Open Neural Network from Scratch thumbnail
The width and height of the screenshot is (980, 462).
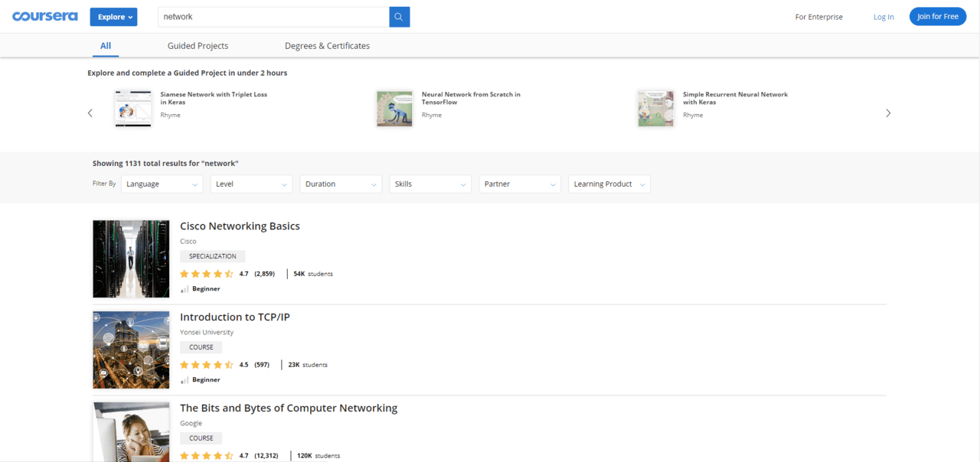[x=394, y=108]
